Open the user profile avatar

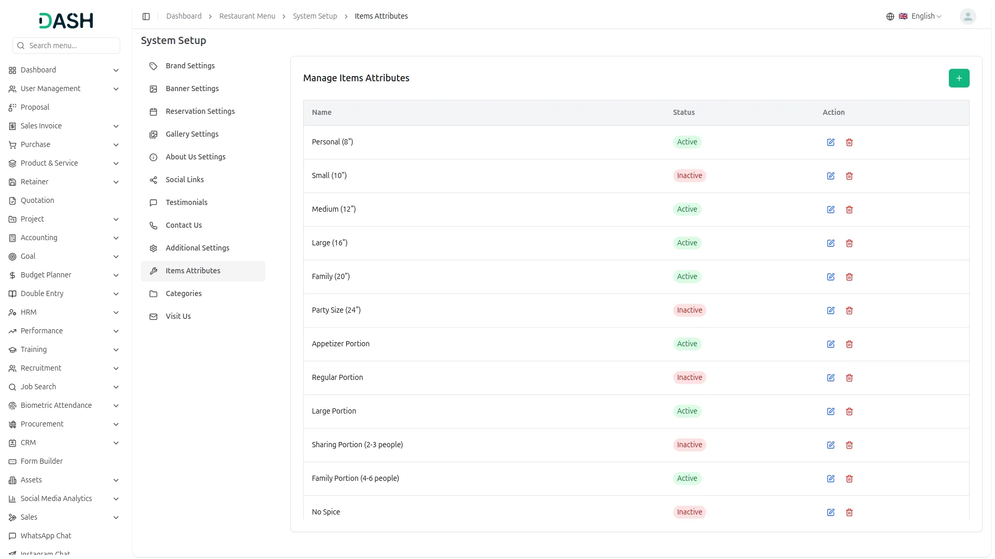(x=968, y=17)
